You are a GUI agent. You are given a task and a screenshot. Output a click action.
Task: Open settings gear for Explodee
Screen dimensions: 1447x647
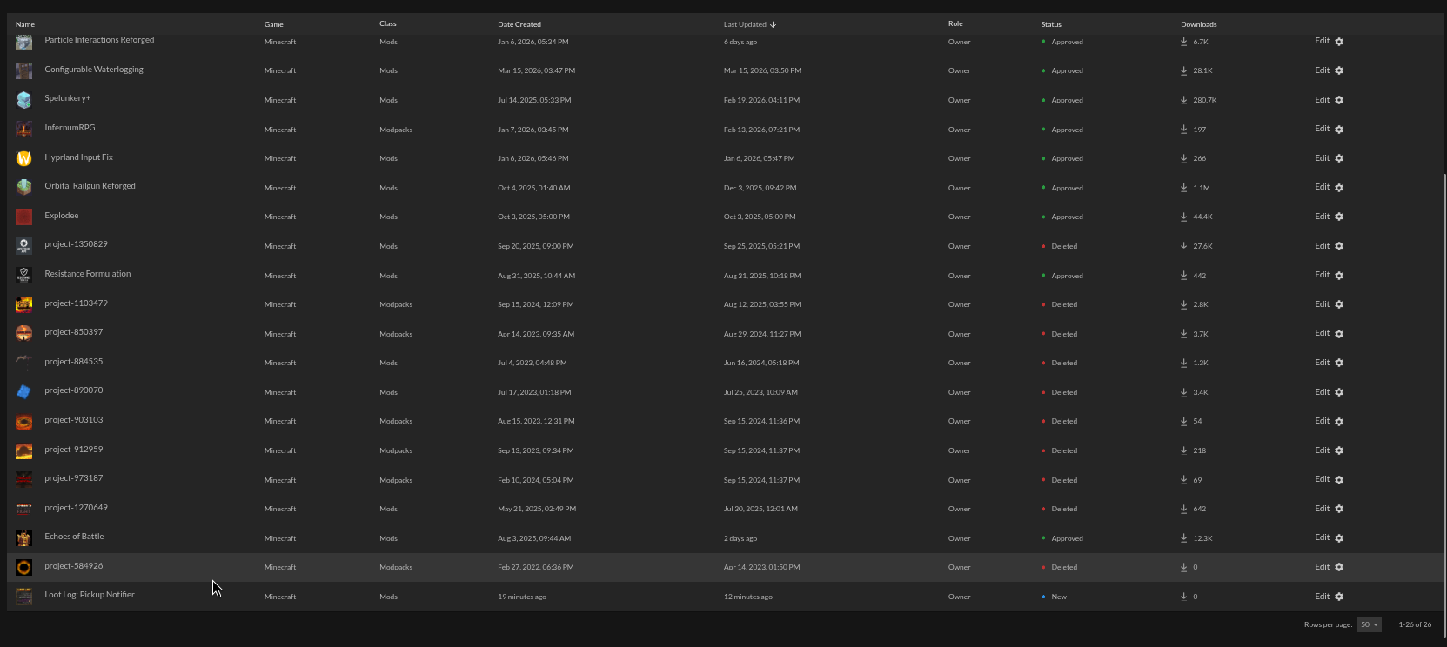[x=1339, y=217]
